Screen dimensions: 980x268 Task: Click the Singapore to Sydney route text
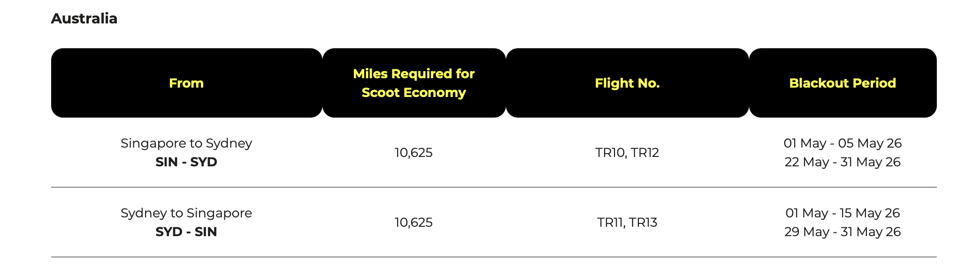[186, 143]
